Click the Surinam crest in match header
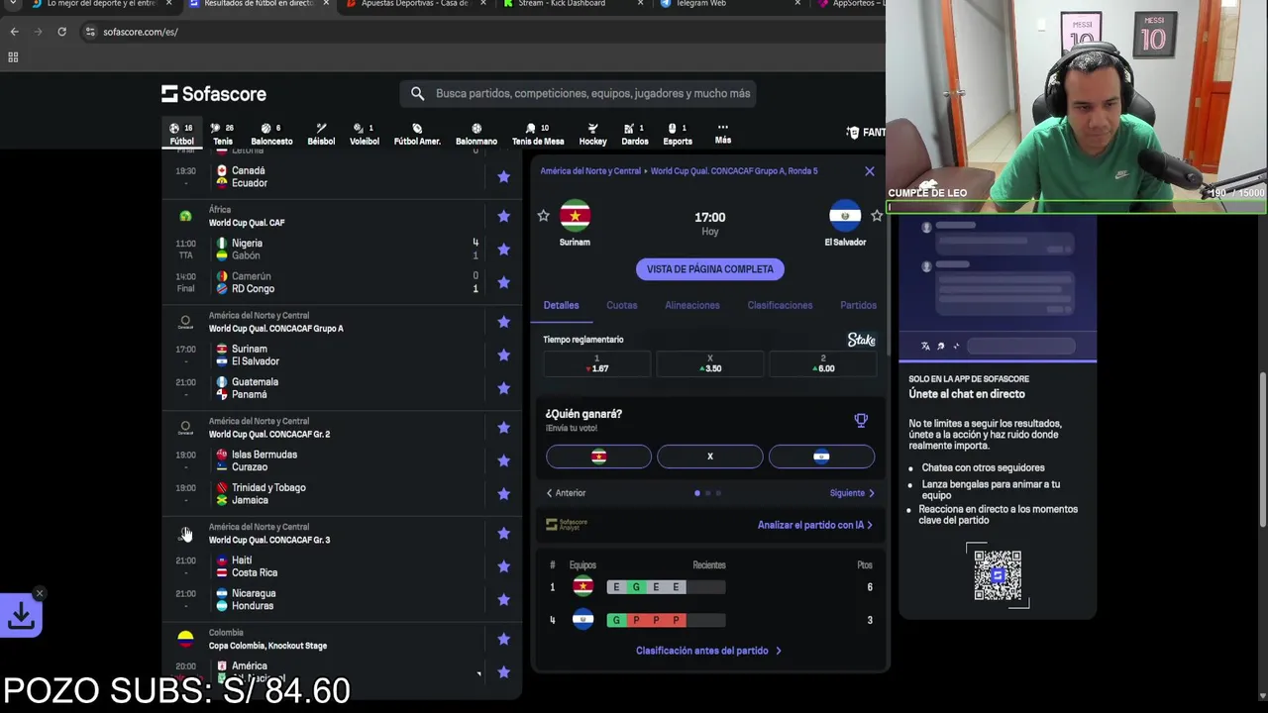This screenshot has width=1268, height=713. [x=575, y=216]
